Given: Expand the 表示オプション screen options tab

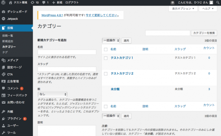Looking at the screenshot, I should click(183, 9).
